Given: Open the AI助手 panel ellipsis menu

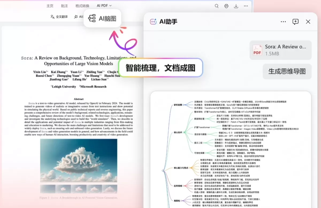Looking at the screenshot, I should (283, 22).
